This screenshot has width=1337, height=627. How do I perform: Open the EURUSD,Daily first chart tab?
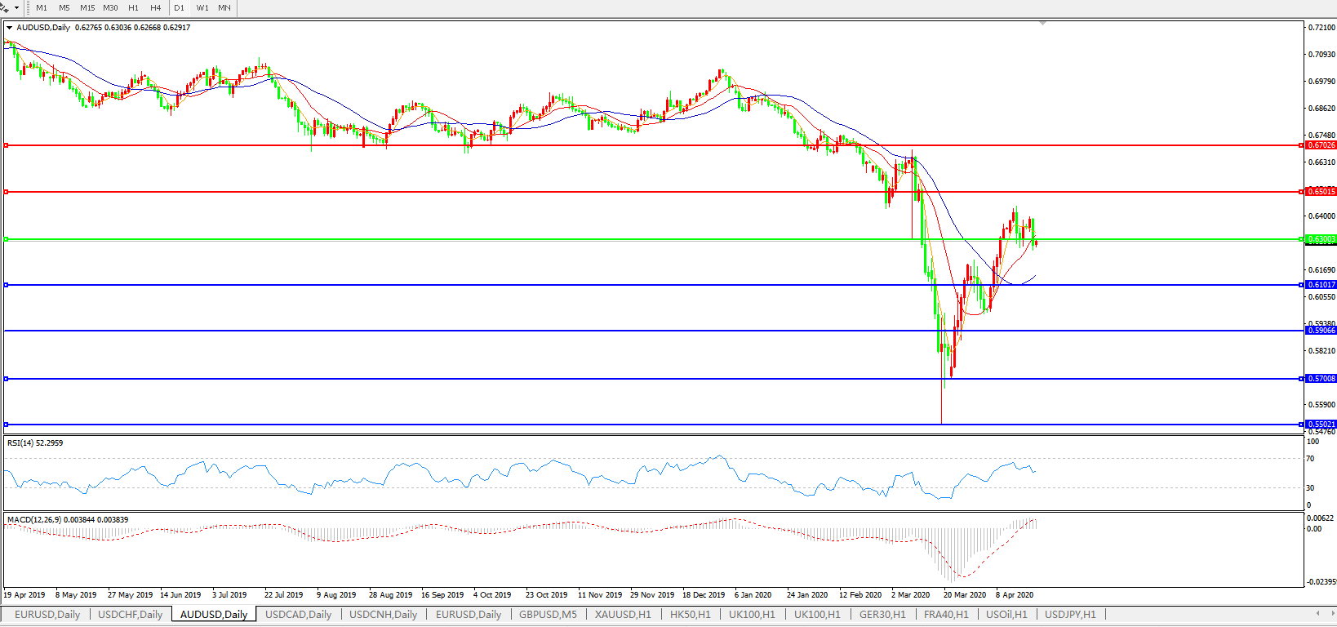(x=47, y=614)
